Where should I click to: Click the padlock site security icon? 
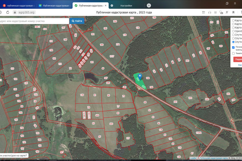click(15, 12)
